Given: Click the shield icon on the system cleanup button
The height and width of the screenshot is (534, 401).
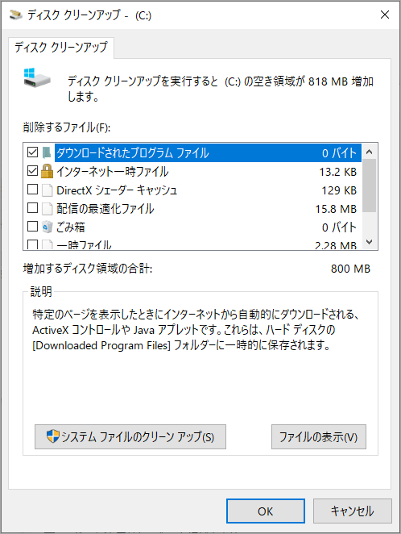Looking at the screenshot, I should [52, 436].
